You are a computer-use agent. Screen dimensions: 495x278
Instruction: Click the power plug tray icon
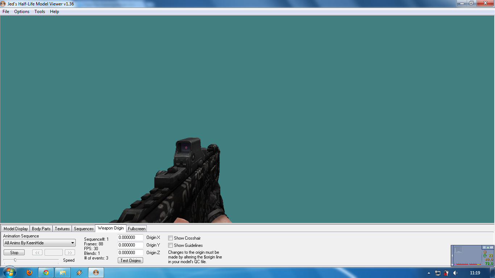[x=446, y=273]
